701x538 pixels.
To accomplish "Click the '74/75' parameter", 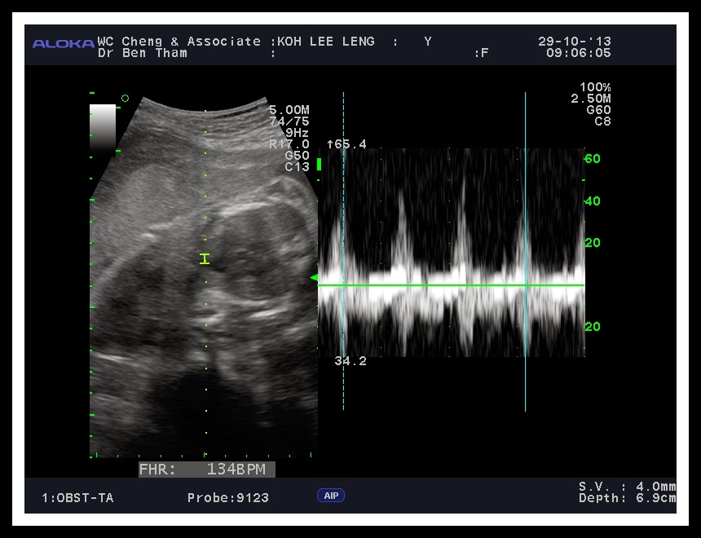I will (x=289, y=121).
